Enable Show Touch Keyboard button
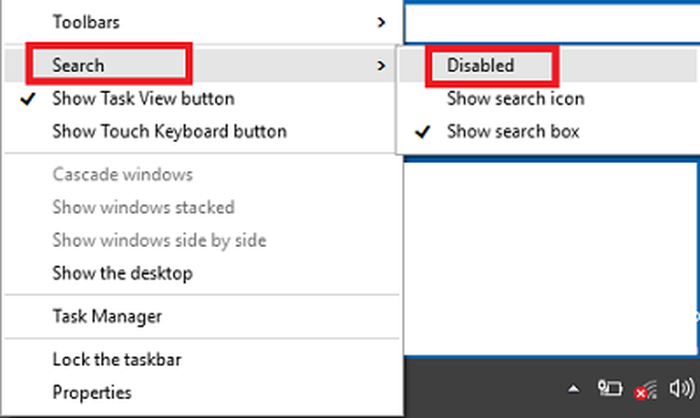Screen dimensions: 700x418 click(201, 132)
